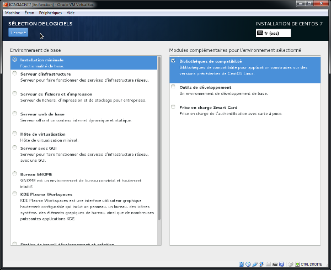Click the hard disk activity icon in status bar
This screenshot has width=331, height=270.
(x=242, y=264)
